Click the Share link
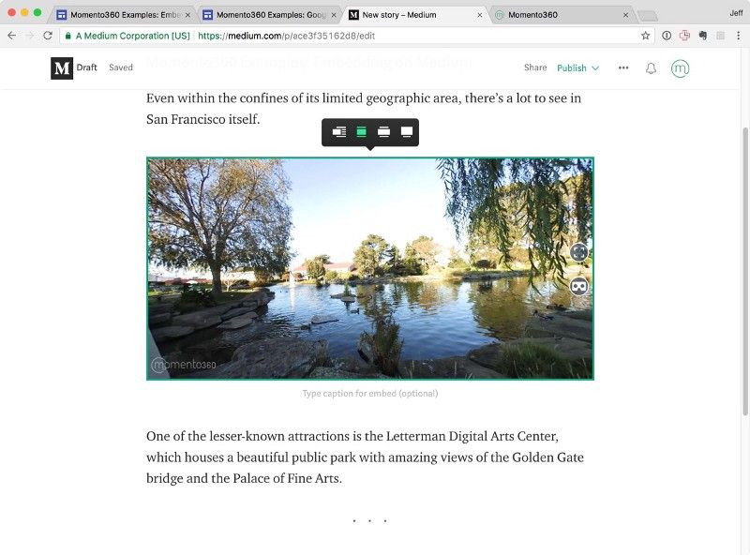 [535, 67]
